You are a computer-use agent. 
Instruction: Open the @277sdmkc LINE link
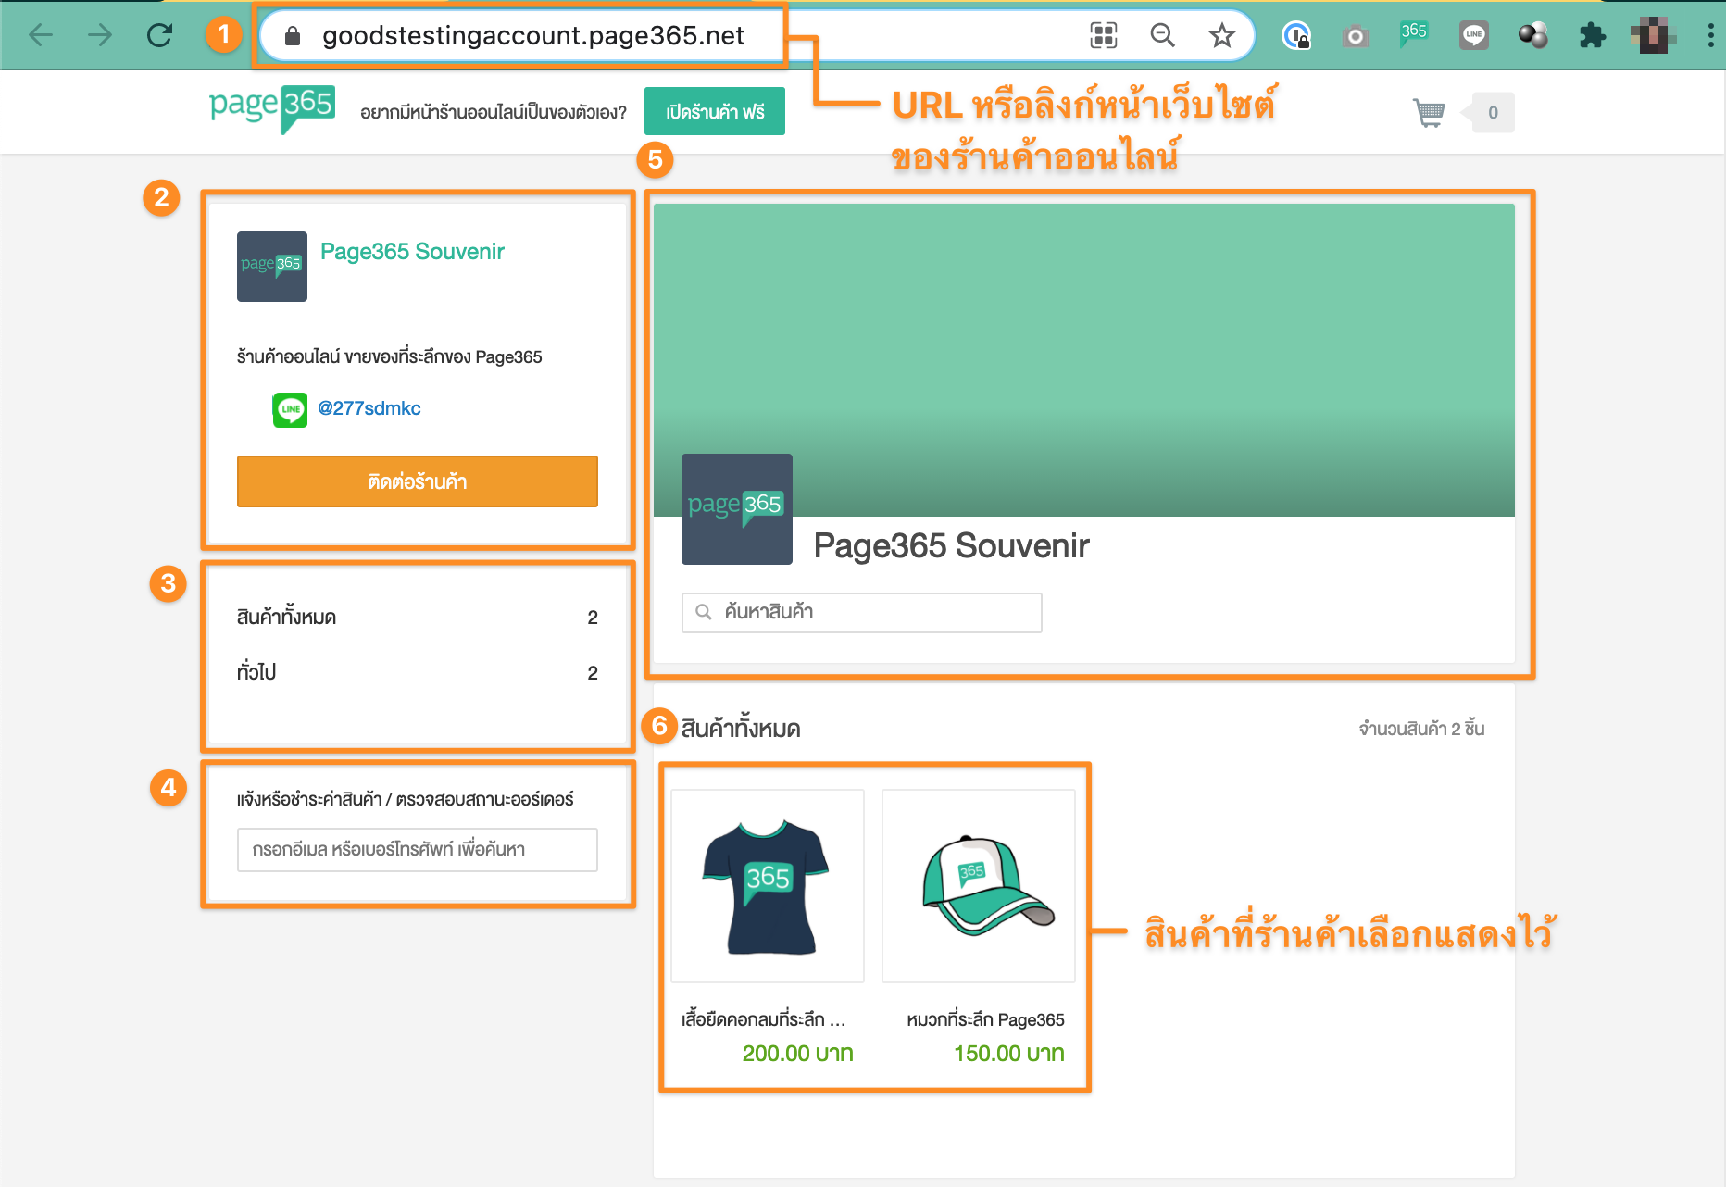(x=369, y=408)
